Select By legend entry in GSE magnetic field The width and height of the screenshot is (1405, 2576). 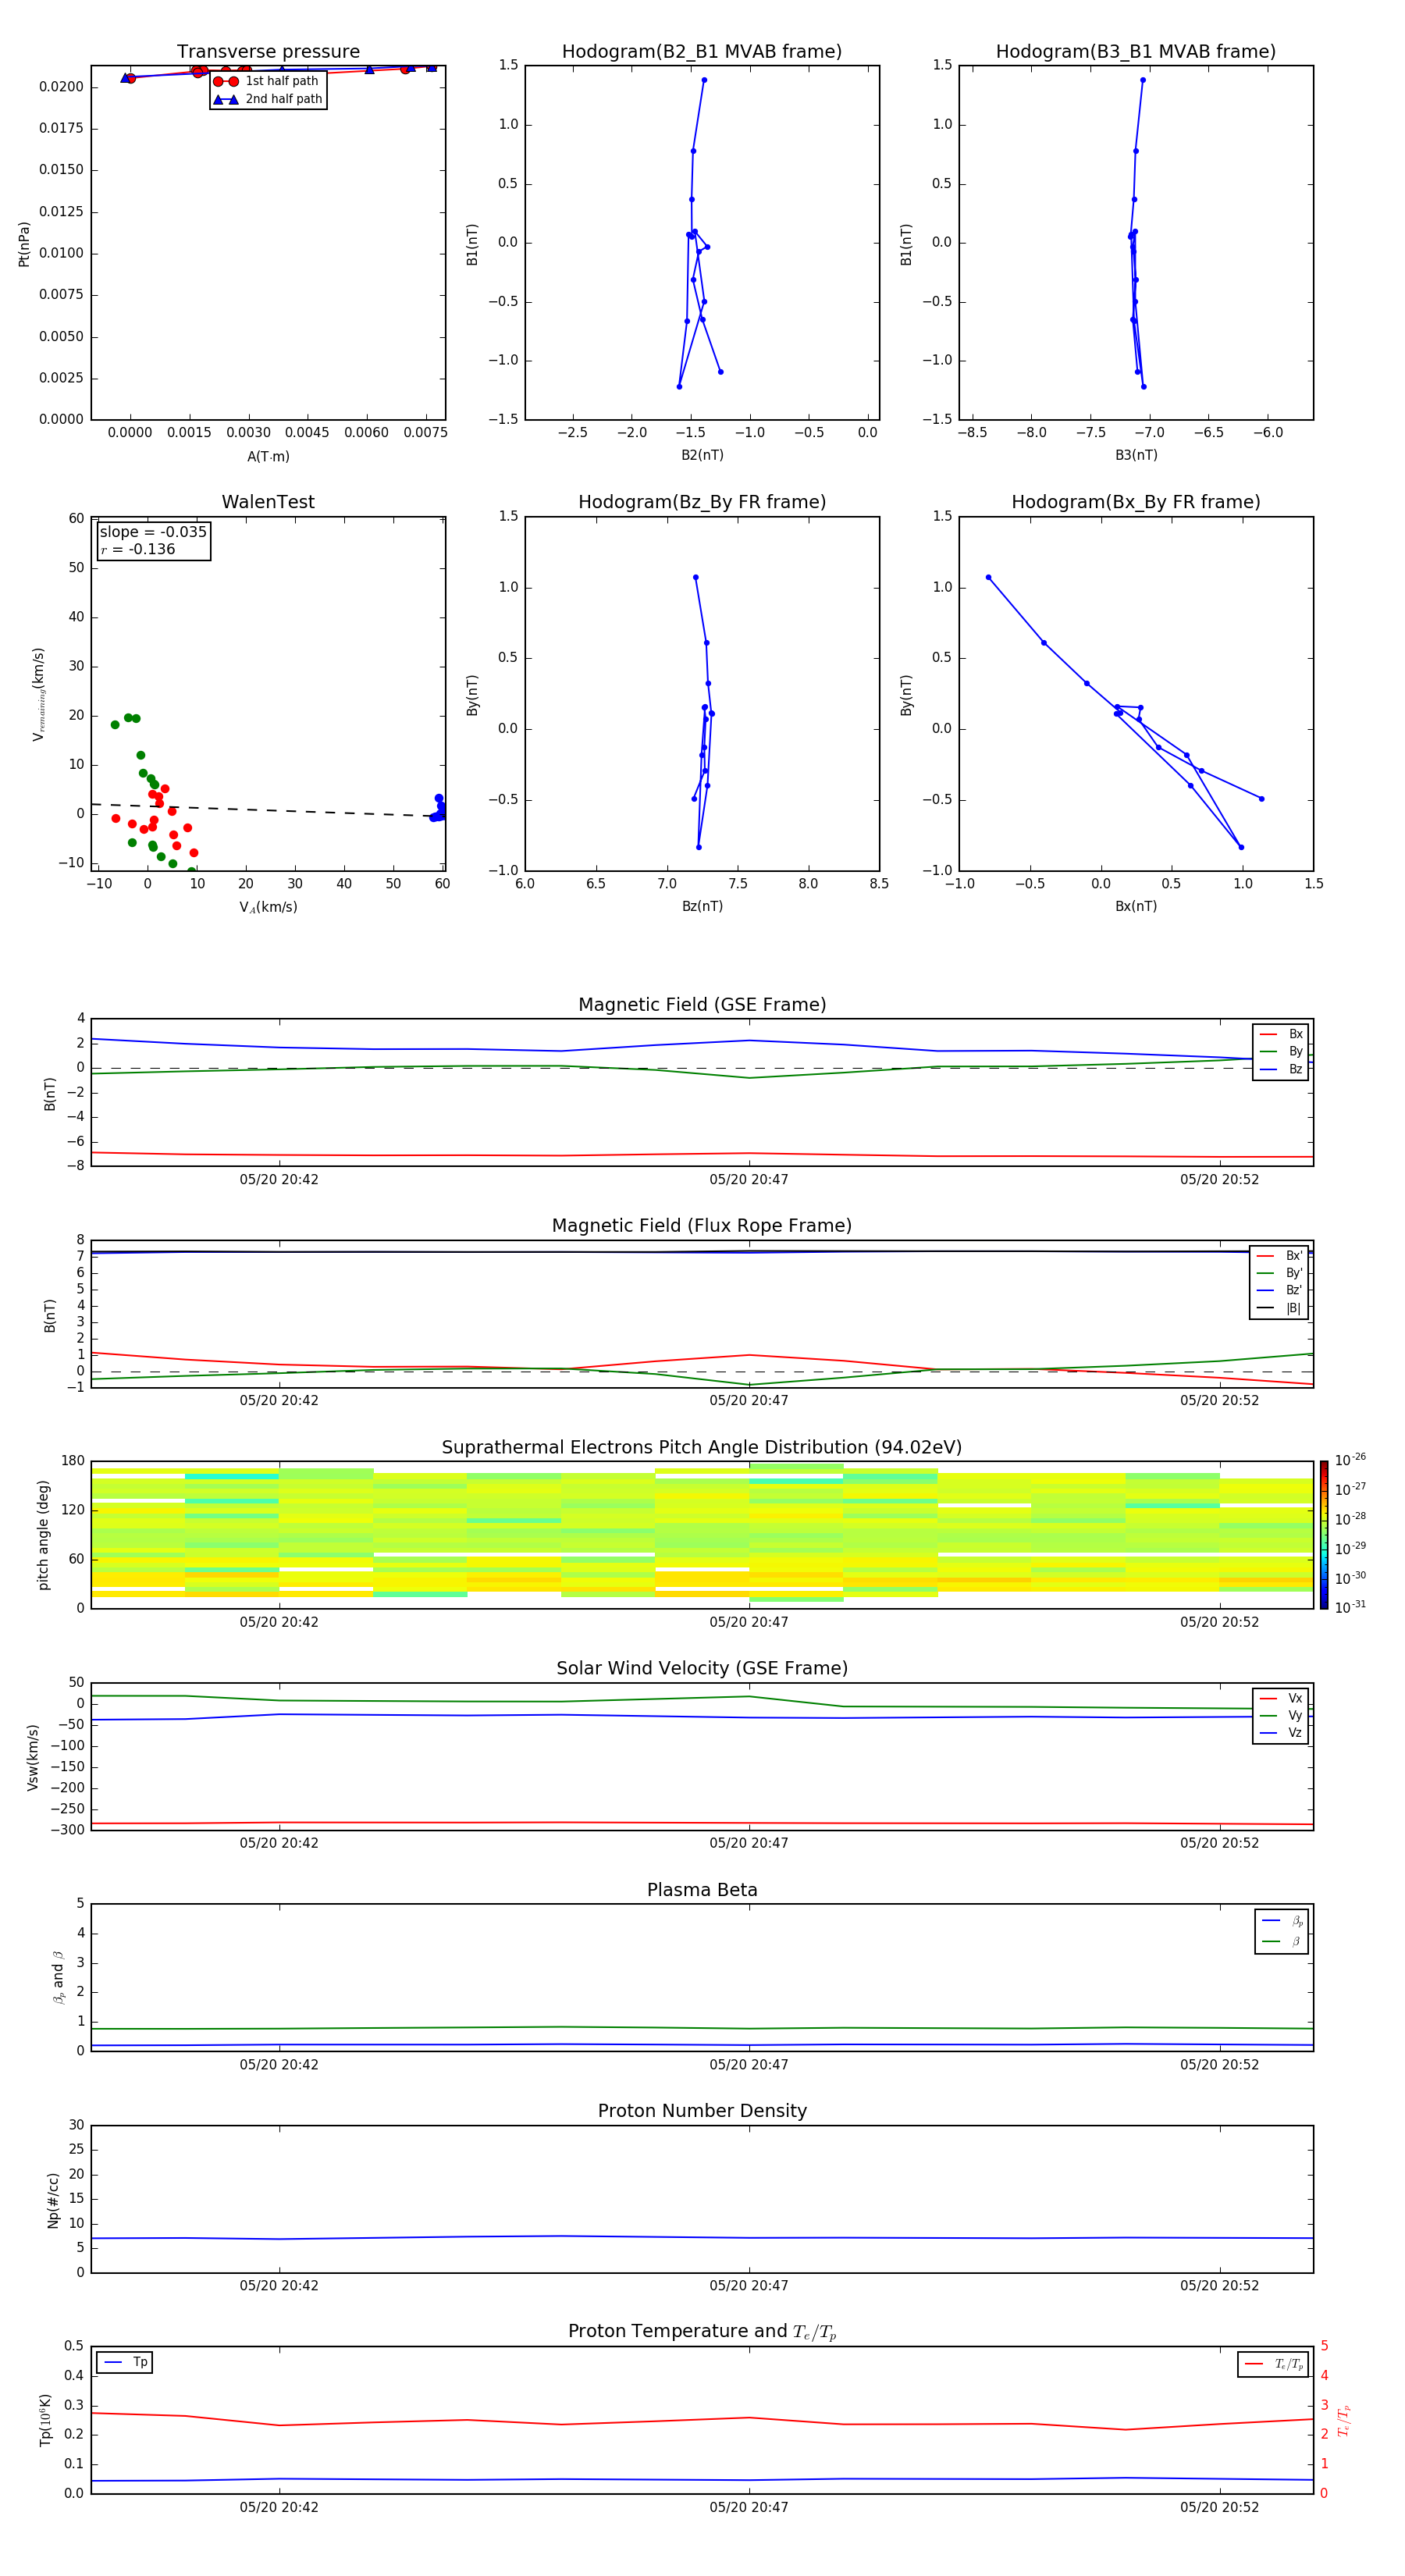[x=1281, y=1051]
